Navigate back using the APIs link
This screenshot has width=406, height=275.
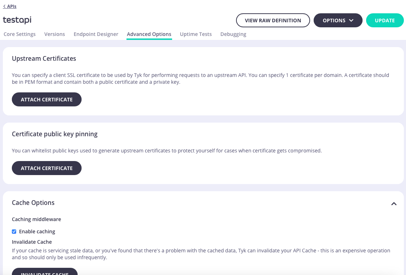pyautogui.click(x=9, y=6)
